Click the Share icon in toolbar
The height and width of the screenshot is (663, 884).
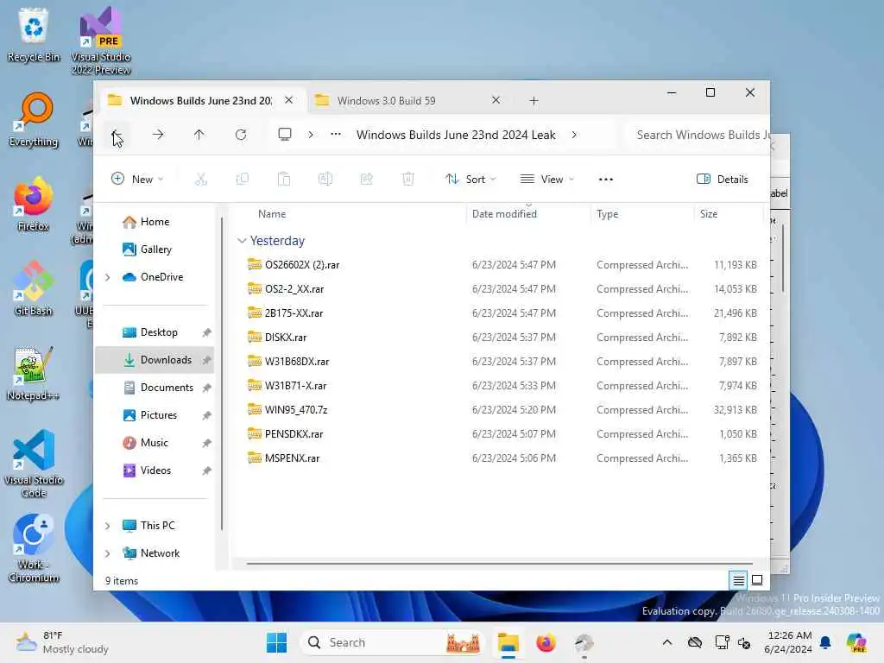pos(366,180)
